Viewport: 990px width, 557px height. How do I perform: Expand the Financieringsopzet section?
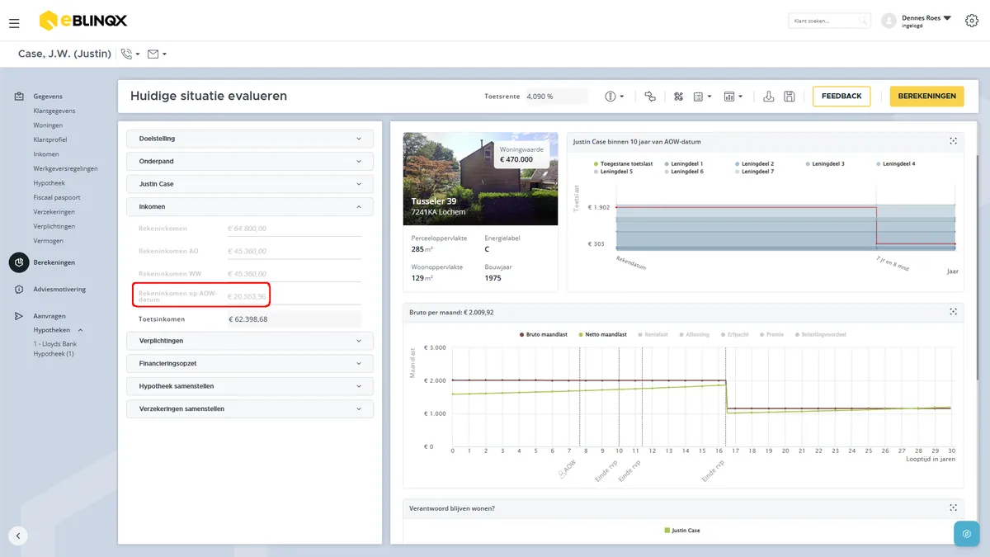[x=249, y=363]
